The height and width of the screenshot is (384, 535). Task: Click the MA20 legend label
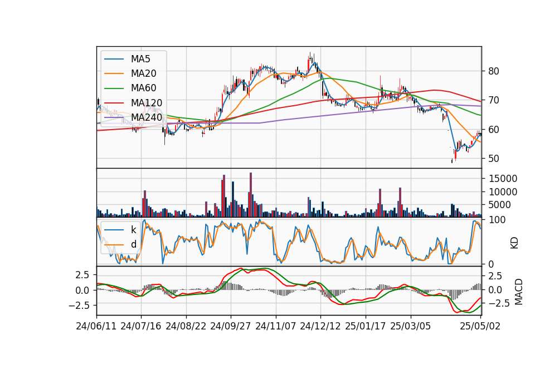tap(143, 73)
